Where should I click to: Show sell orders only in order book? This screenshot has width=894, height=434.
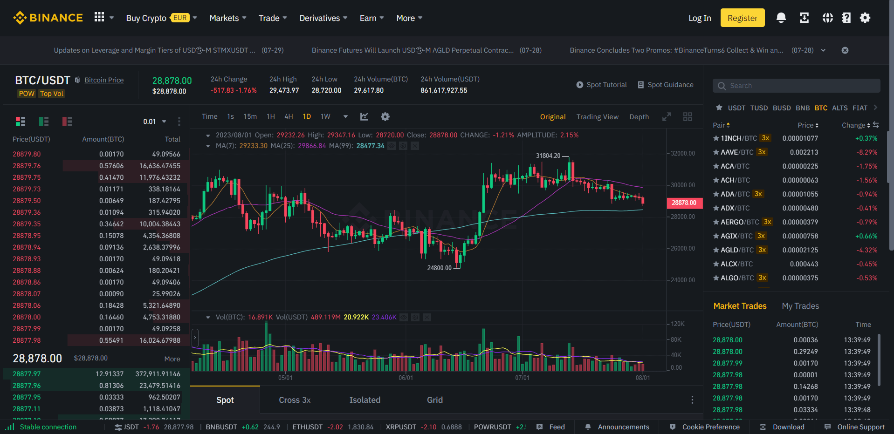67,122
